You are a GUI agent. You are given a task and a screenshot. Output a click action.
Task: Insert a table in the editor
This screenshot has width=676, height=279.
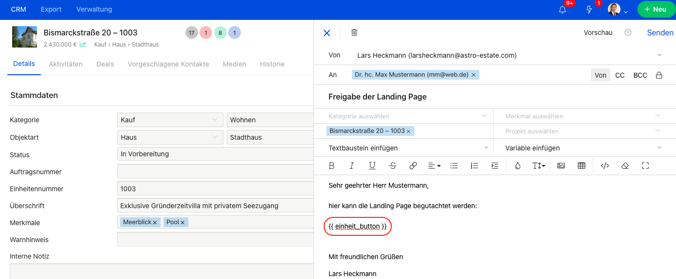click(x=581, y=166)
